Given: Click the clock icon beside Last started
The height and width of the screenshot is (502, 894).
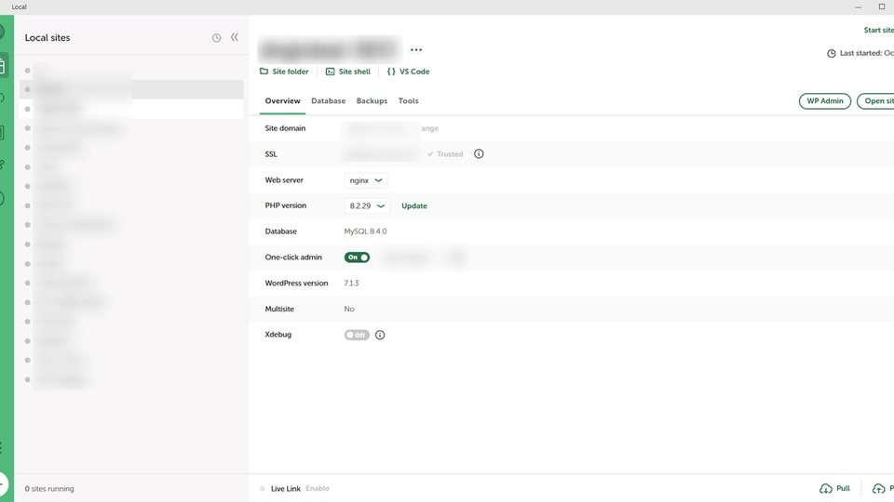Looking at the screenshot, I should pyautogui.click(x=832, y=54).
